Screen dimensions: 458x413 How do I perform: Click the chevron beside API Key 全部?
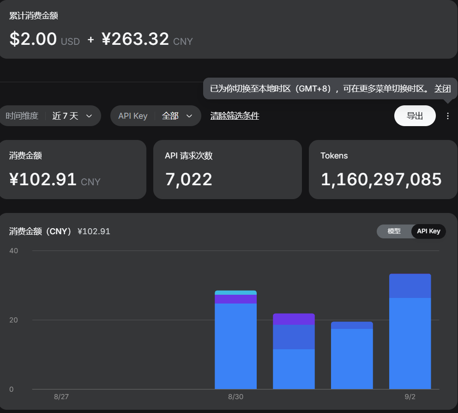point(189,116)
